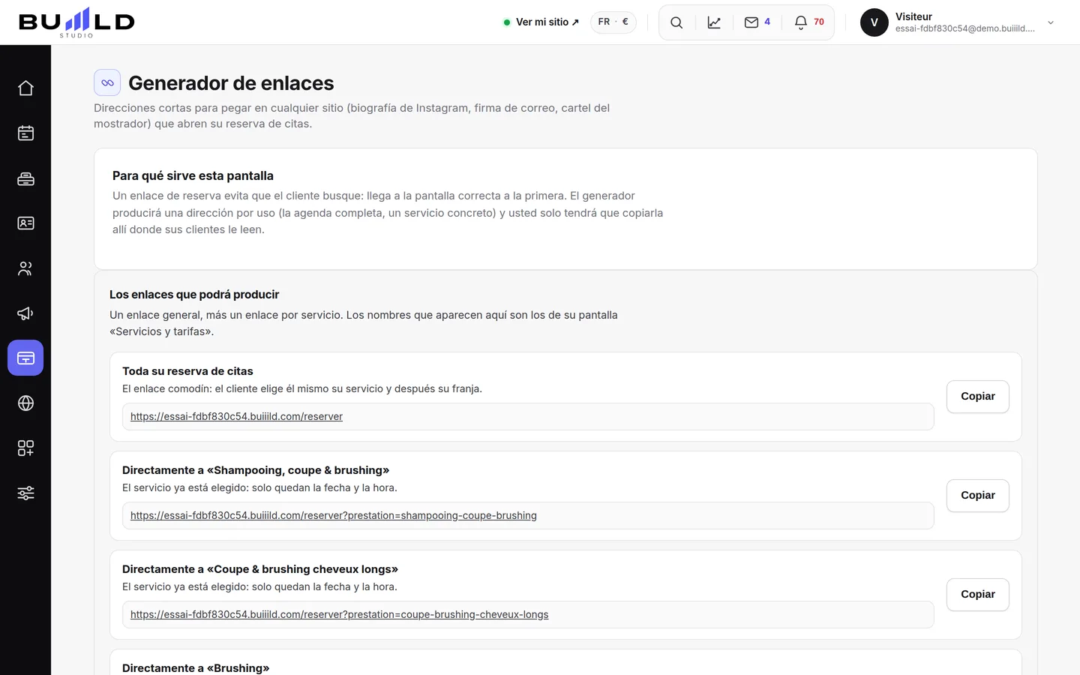Click the search magnifier icon
Image resolution: width=1080 pixels, height=675 pixels.
click(x=676, y=22)
